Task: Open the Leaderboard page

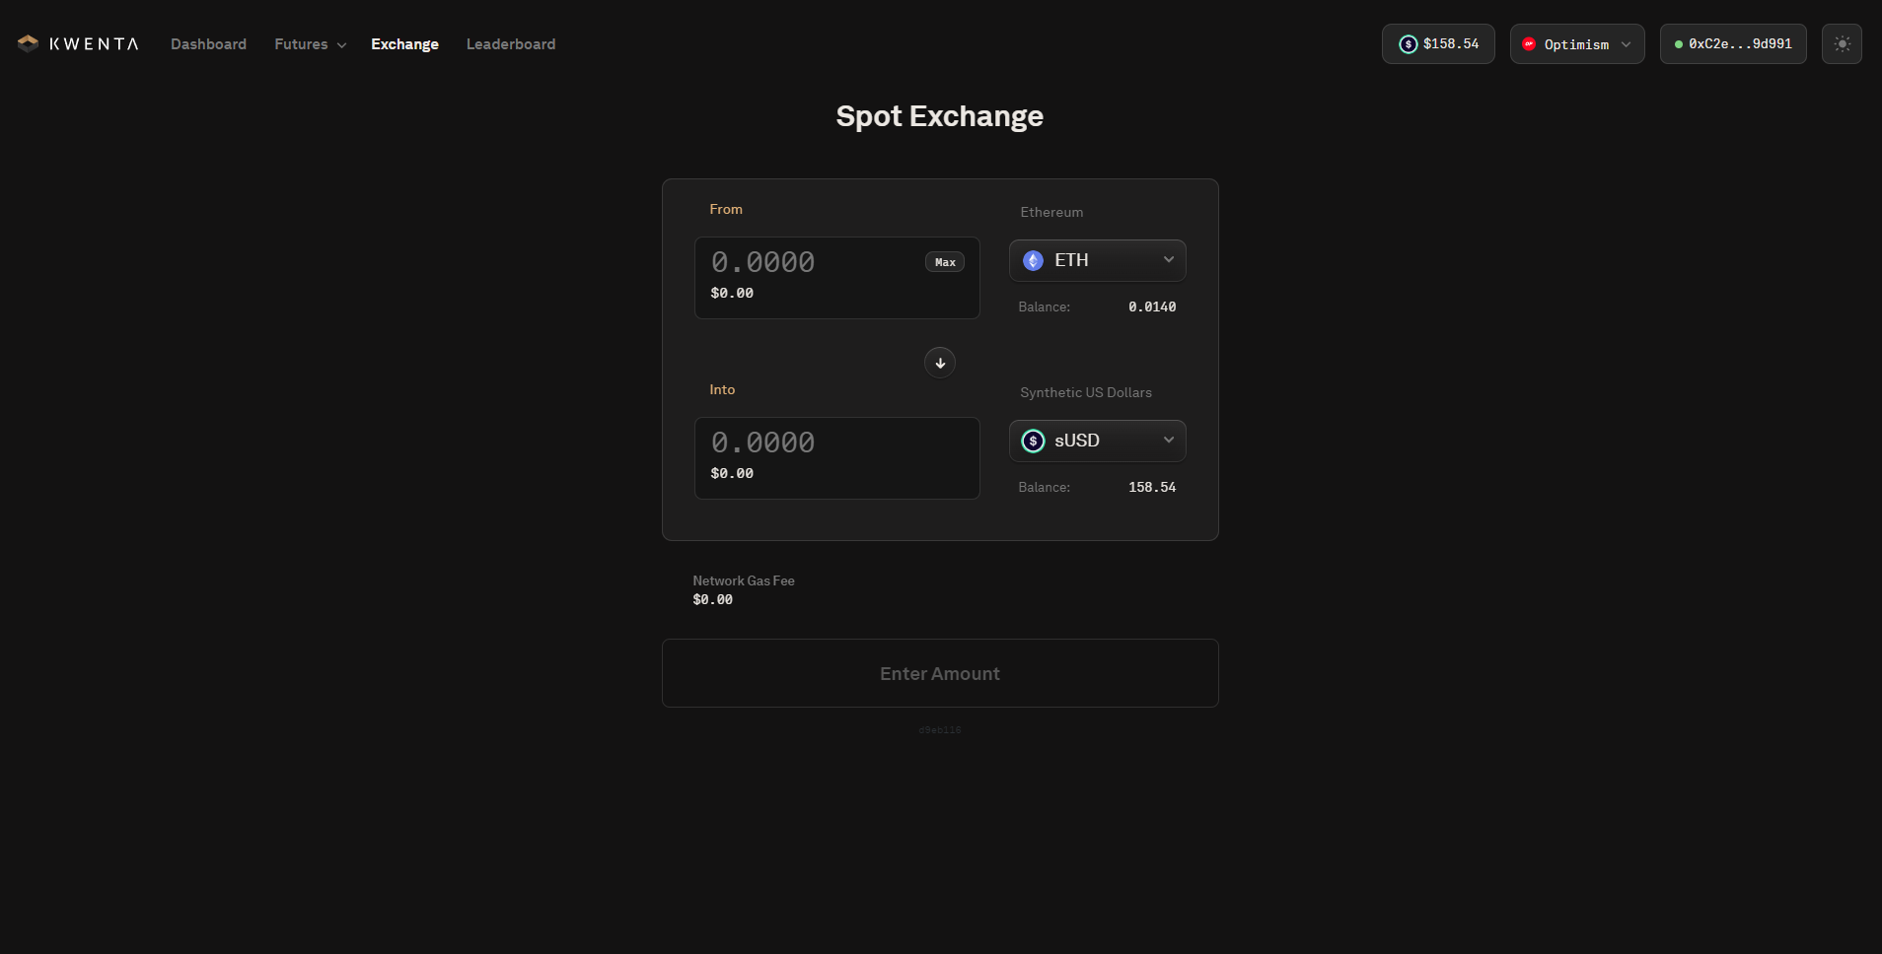Action: [x=510, y=44]
